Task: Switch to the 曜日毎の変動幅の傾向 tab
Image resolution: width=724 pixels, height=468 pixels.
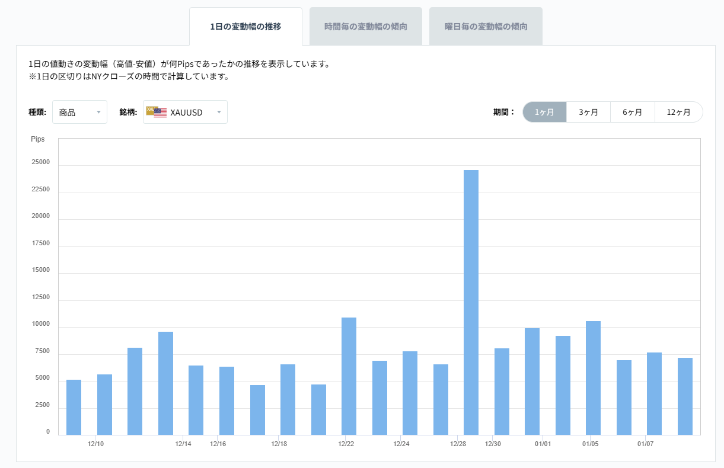Action: (x=485, y=25)
